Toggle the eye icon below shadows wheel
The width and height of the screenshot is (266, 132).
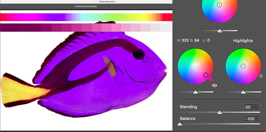tap(215, 85)
